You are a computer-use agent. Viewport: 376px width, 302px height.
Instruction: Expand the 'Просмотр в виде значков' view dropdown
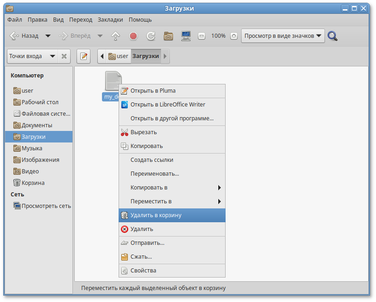click(x=283, y=36)
